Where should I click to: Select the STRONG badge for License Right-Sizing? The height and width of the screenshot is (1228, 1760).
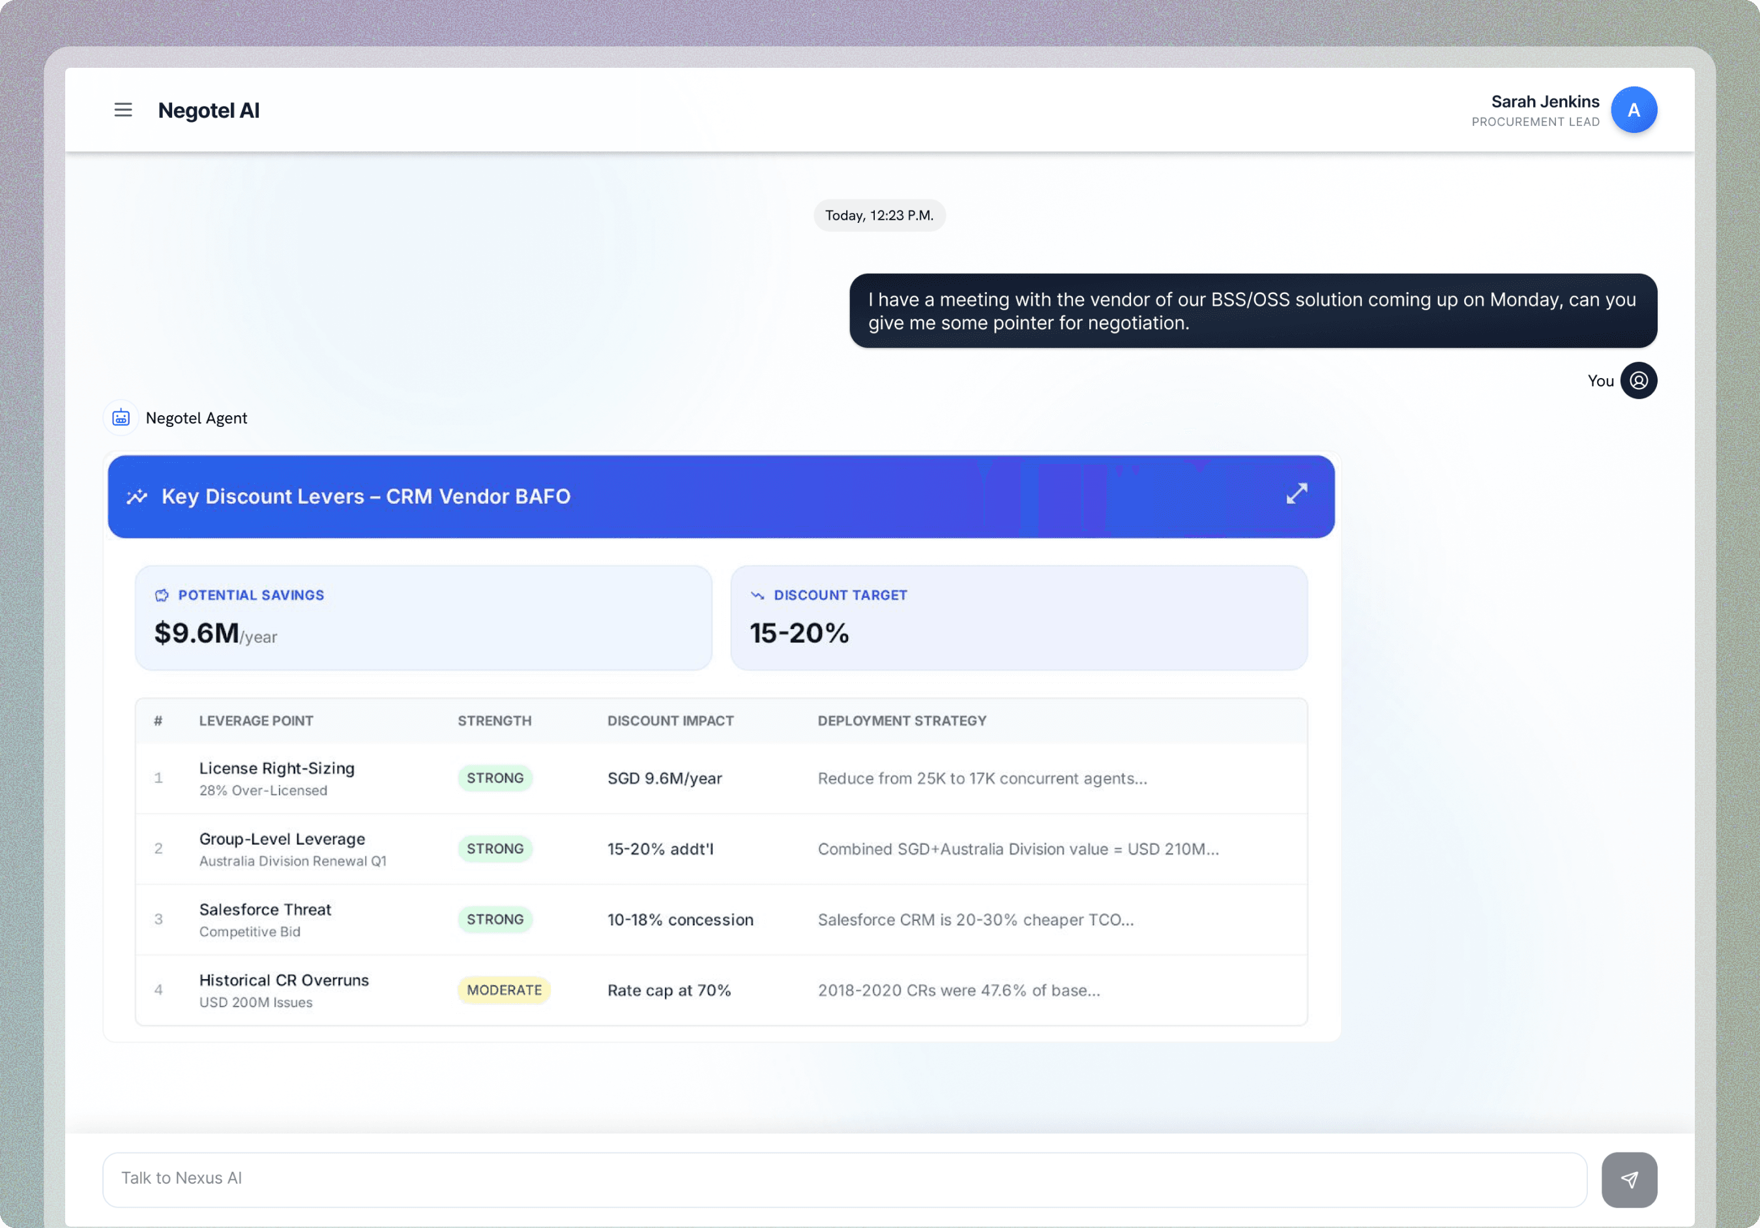[x=494, y=778]
